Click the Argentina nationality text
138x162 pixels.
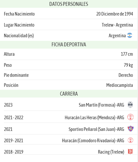pos(117,36)
